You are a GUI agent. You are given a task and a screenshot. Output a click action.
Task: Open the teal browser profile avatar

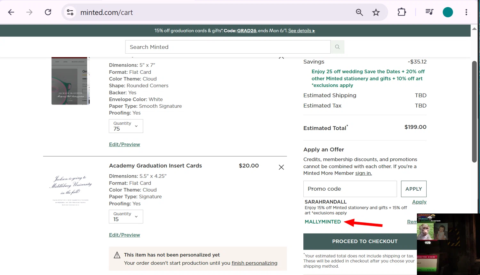pos(448,12)
